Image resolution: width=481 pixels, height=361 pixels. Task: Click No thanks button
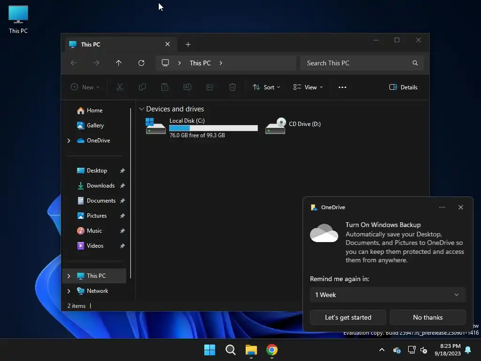pos(427,317)
